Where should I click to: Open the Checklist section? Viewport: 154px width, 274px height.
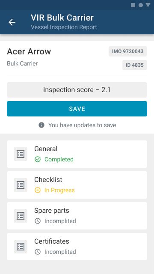pyautogui.click(x=77, y=185)
